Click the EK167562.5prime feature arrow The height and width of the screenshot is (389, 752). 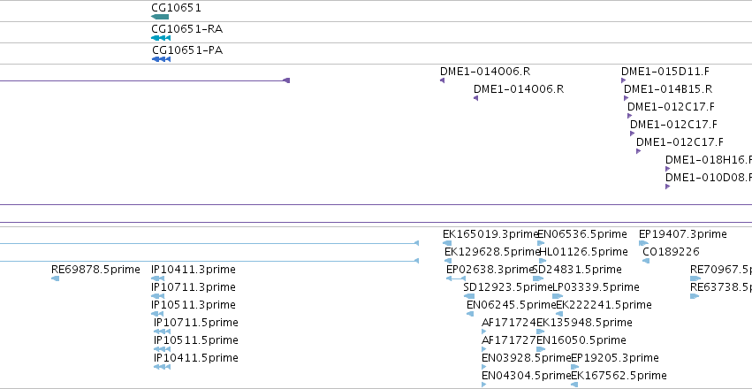(x=574, y=385)
